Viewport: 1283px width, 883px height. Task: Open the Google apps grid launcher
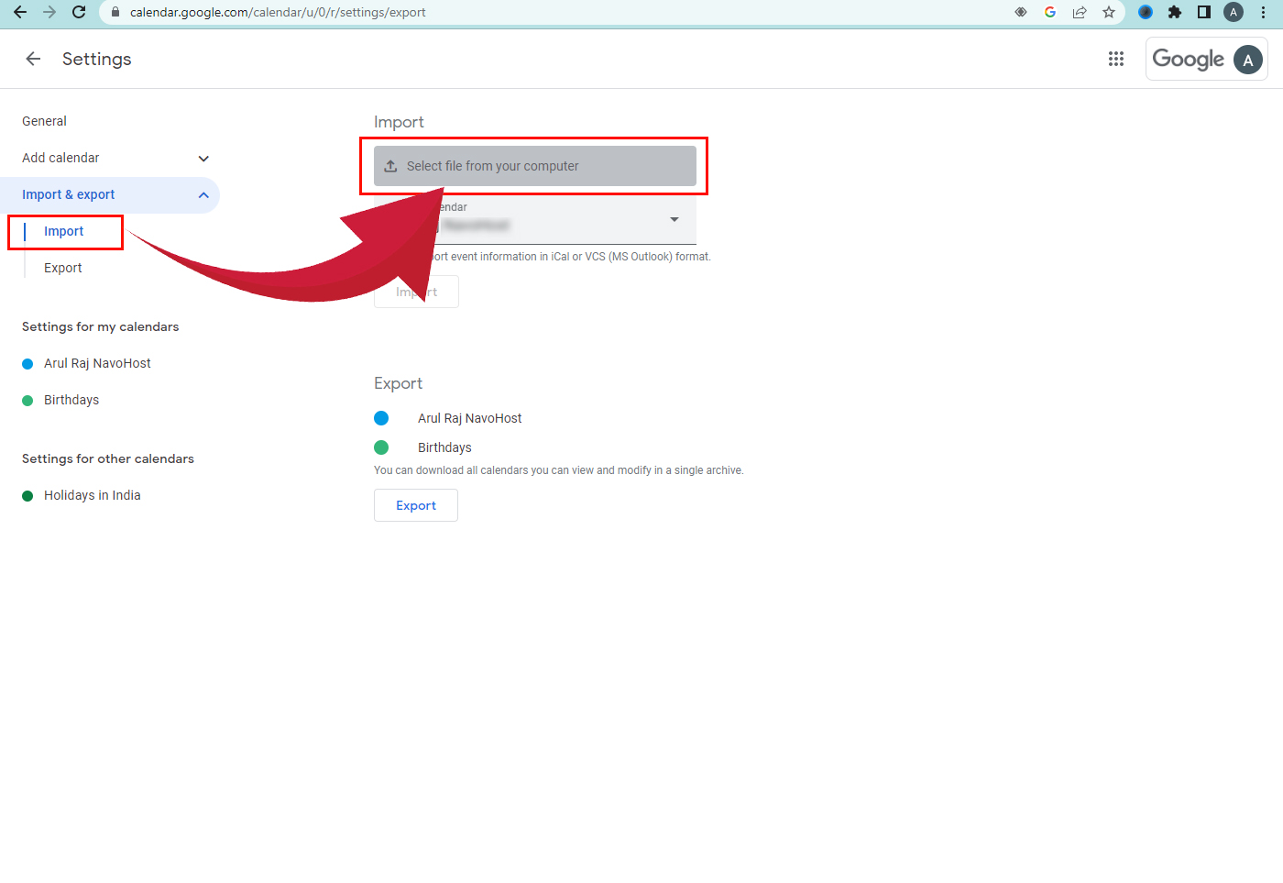pyautogui.click(x=1116, y=58)
